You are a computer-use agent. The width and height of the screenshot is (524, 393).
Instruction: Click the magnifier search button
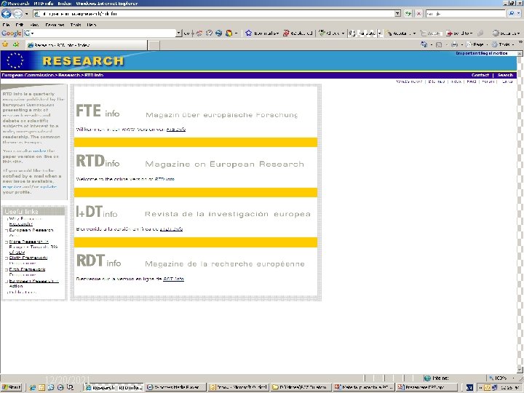511,14
